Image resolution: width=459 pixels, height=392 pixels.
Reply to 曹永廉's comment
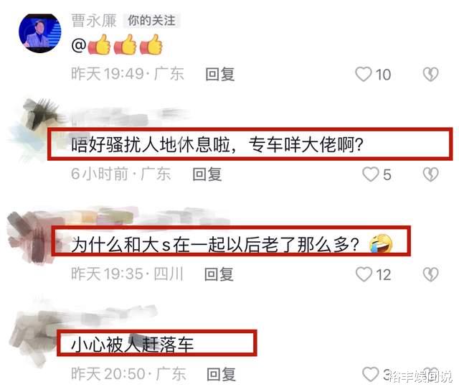[220, 74]
